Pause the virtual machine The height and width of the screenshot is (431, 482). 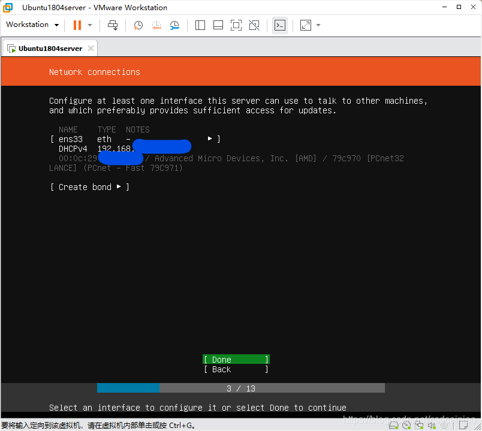click(77, 25)
